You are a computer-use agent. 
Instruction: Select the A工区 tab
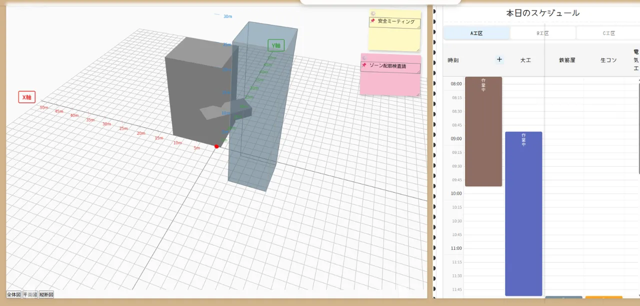point(476,33)
